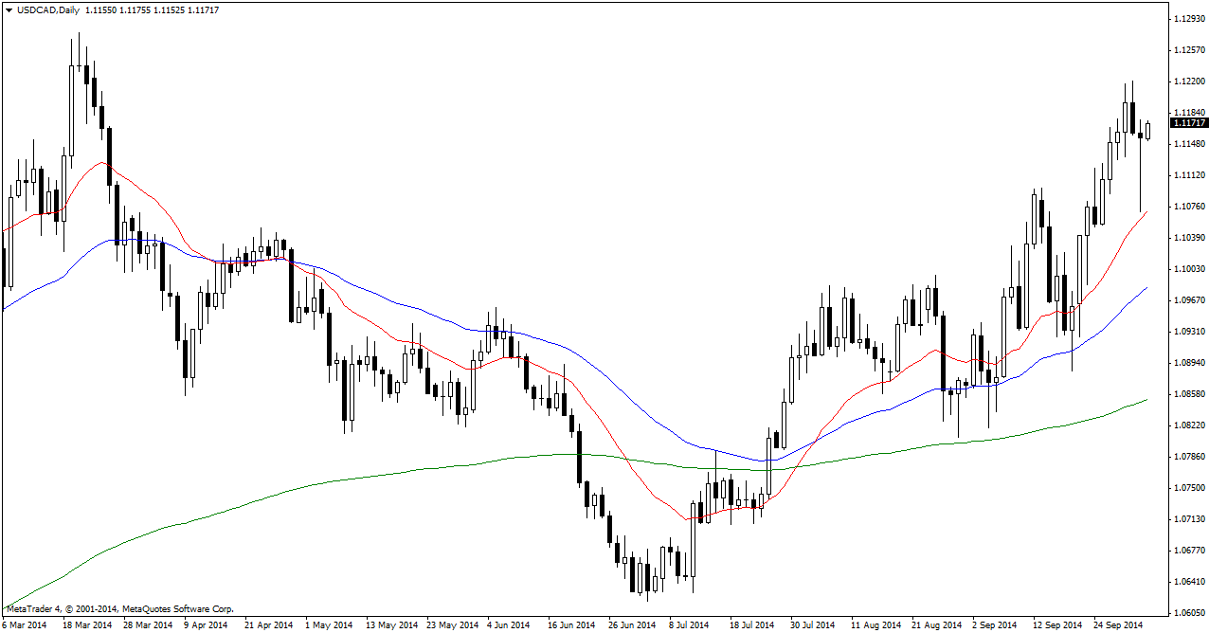
Task: Click the latest rightmost candlestick
Action: click(x=1148, y=131)
